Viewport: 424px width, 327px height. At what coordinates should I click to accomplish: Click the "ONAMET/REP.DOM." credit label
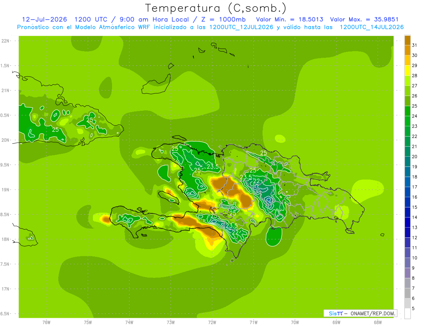point(373,313)
